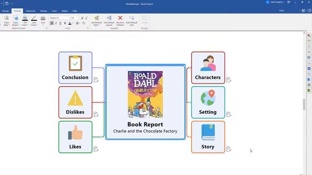
Task: Apply the font color A swatch
Action: click(70, 23)
